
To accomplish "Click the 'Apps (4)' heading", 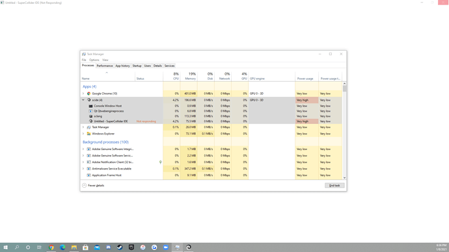I will 89,86.
